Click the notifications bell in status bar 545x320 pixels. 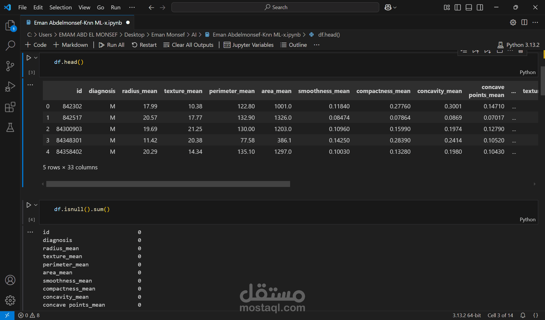[523, 315]
